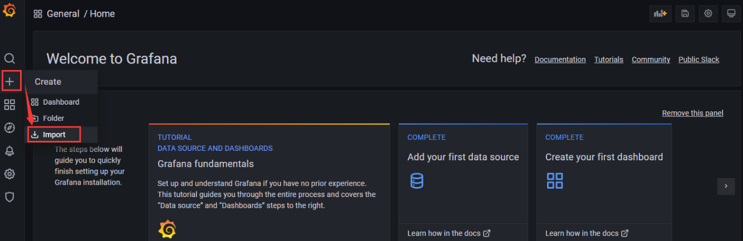Click Add your first data source title

(463, 157)
